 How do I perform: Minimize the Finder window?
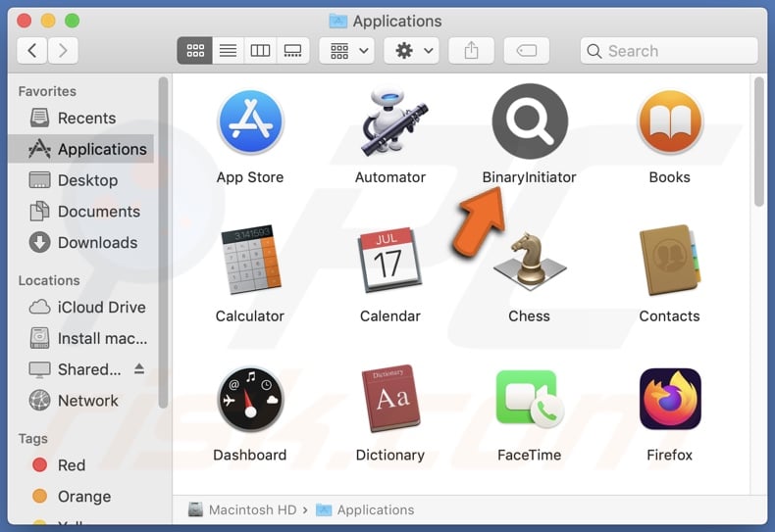point(48,21)
